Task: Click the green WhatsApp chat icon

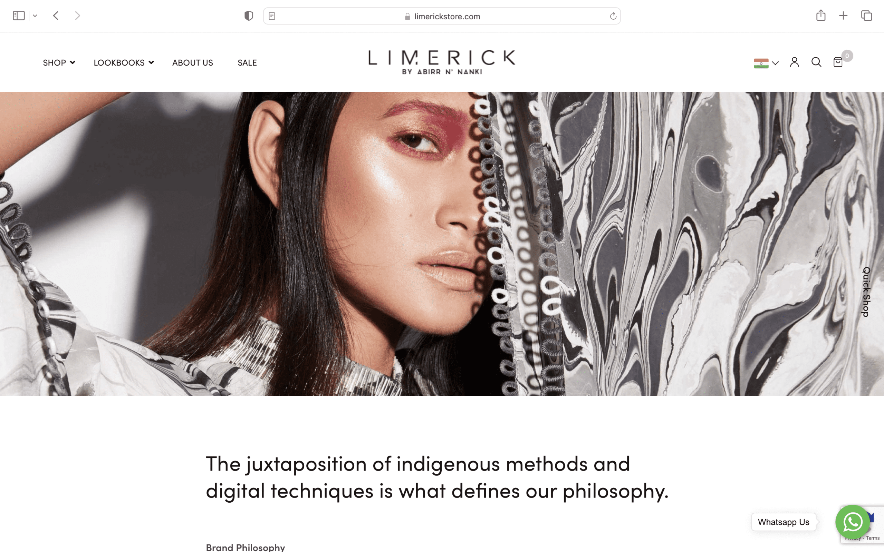Action: point(853,522)
